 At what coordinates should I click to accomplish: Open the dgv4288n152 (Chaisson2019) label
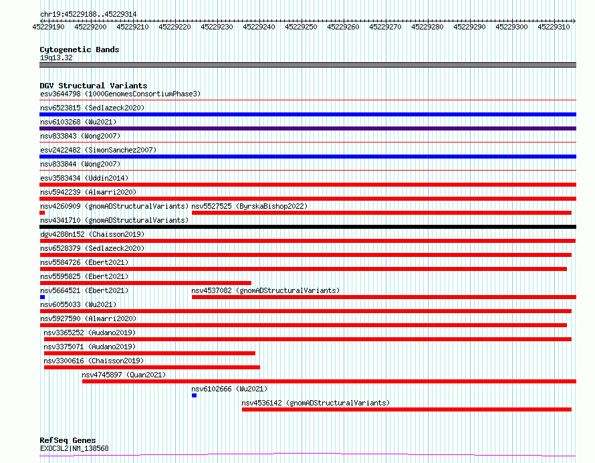click(92, 234)
